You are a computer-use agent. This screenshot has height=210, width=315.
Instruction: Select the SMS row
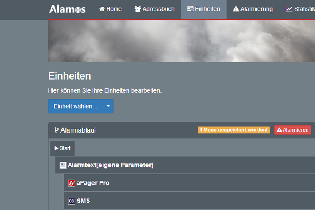pos(190,201)
